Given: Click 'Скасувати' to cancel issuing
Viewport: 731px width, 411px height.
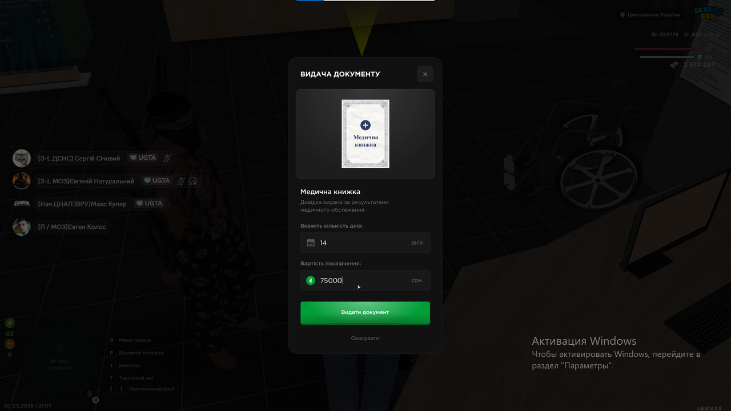Looking at the screenshot, I should (365, 338).
